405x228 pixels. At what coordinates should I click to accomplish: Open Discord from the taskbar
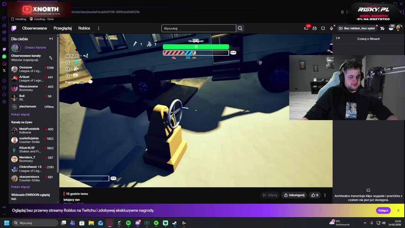coord(138,223)
